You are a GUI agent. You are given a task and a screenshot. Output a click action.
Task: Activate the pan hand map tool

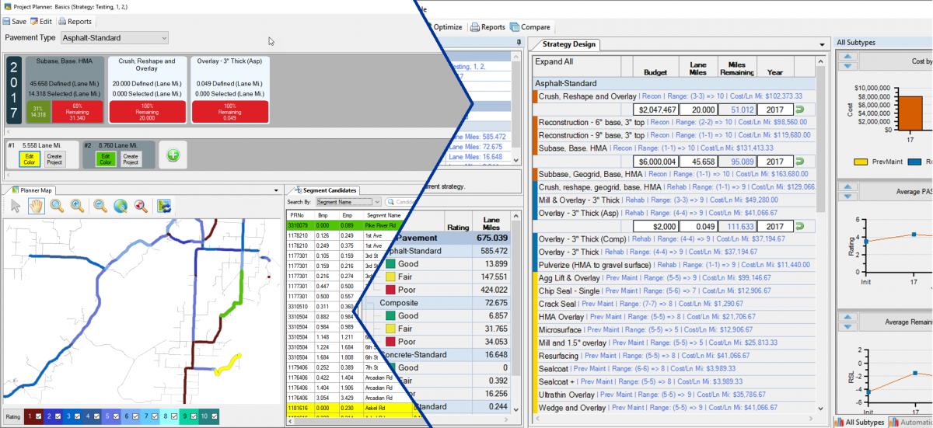[36, 206]
